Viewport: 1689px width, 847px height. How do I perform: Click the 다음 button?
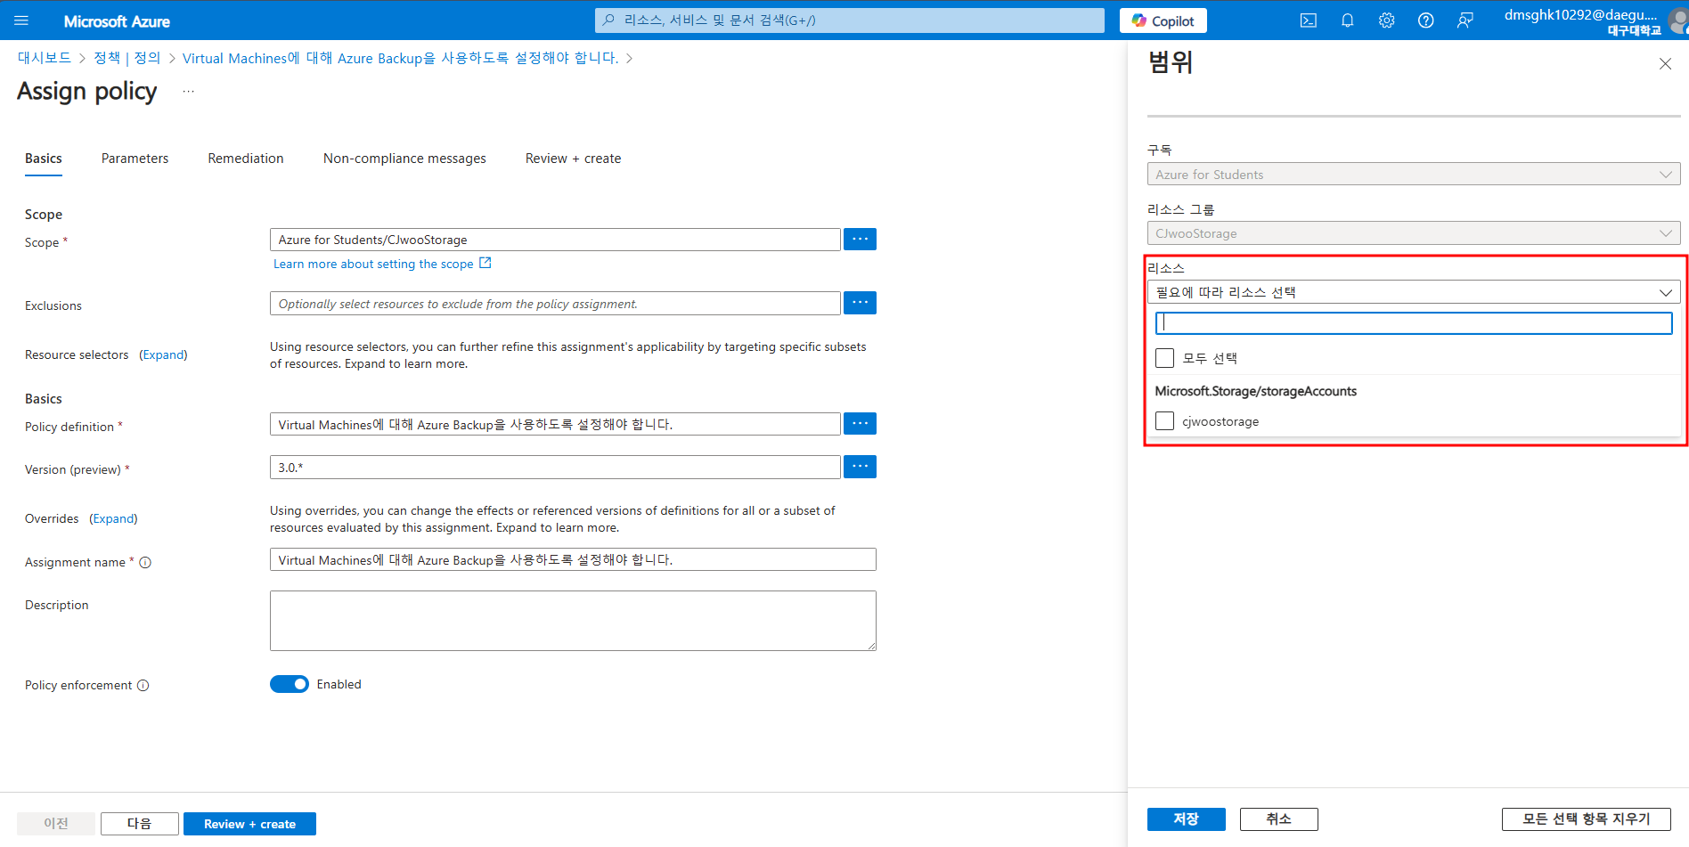pos(139,824)
